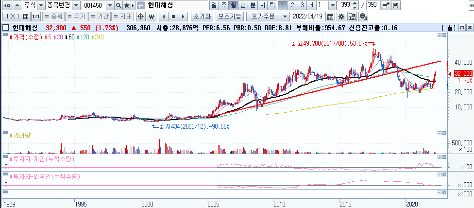Click the [1월] period label

coord(449,28)
